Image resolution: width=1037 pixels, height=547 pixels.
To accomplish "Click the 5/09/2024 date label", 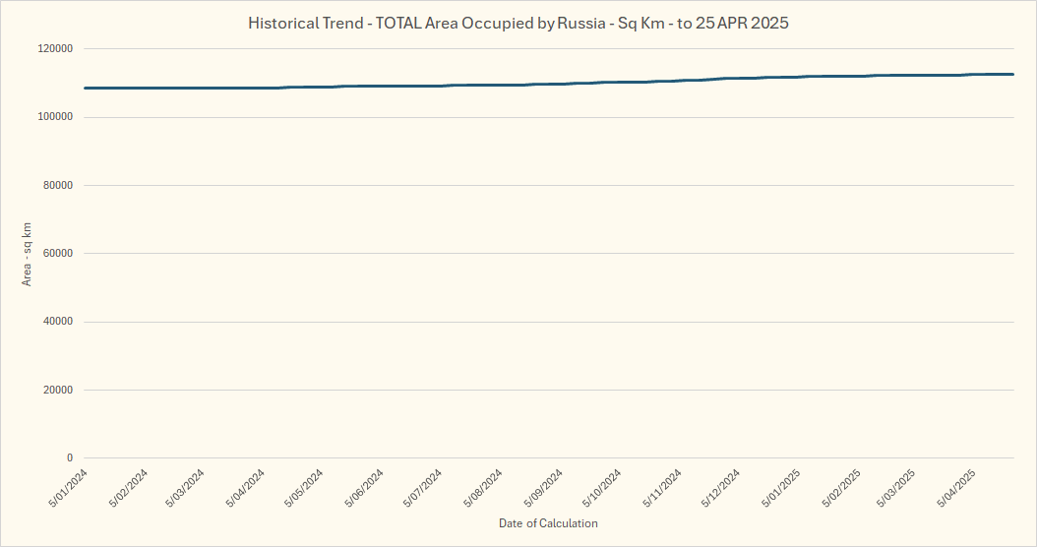I will coord(543,488).
